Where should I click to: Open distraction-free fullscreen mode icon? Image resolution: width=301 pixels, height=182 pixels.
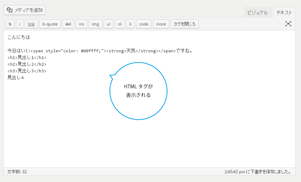(x=288, y=24)
